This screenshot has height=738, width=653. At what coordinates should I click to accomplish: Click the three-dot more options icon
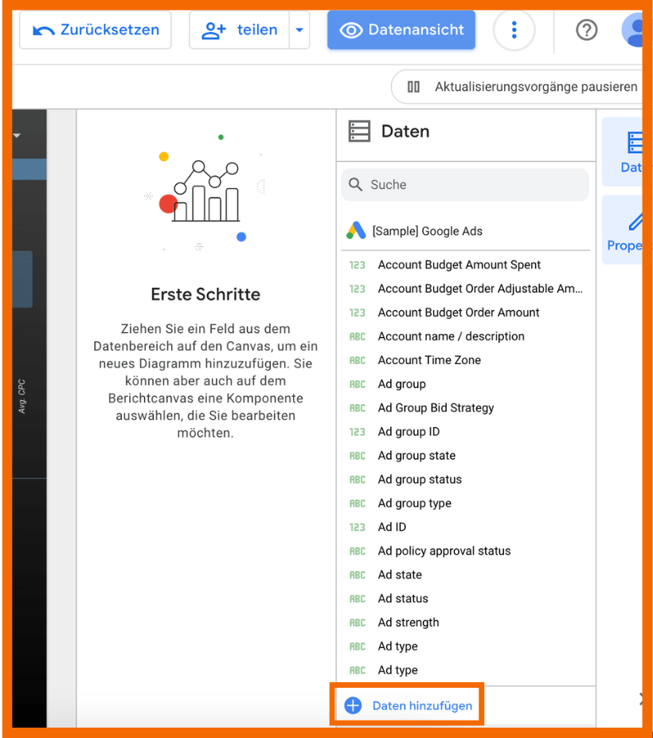click(x=514, y=30)
